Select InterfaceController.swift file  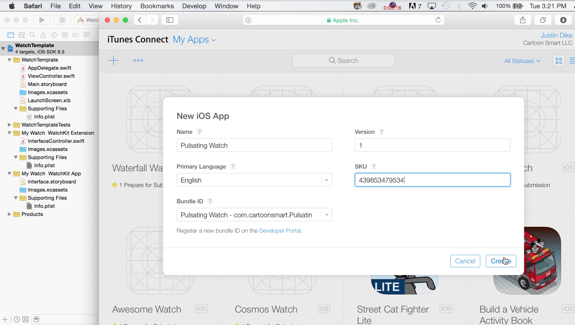pos(56,141)
